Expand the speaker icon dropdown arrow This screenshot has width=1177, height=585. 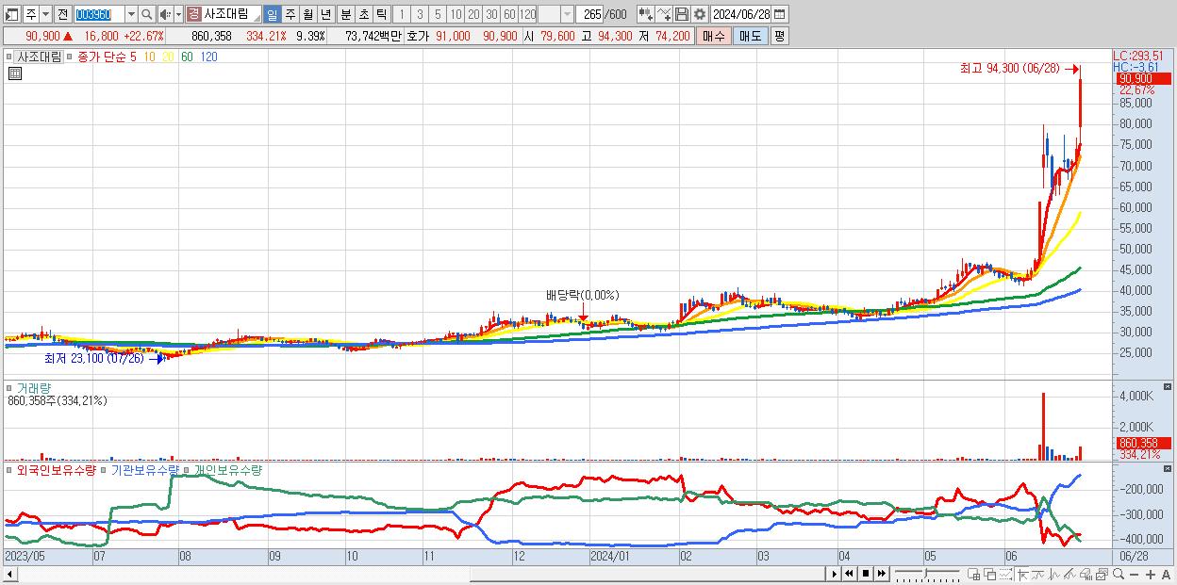pos(178,14)
